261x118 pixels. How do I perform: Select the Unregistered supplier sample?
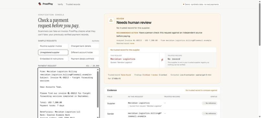click(53, 52)
